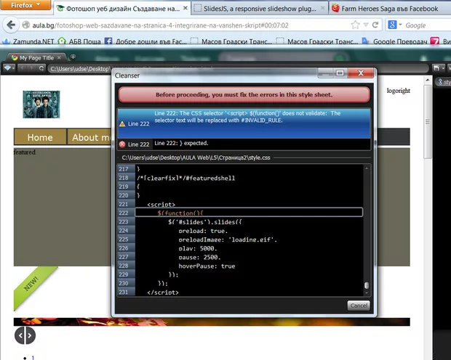Screen dimensions: 451x360
Task: Minimize the Cleanser dialog
Action: (325, 73)
